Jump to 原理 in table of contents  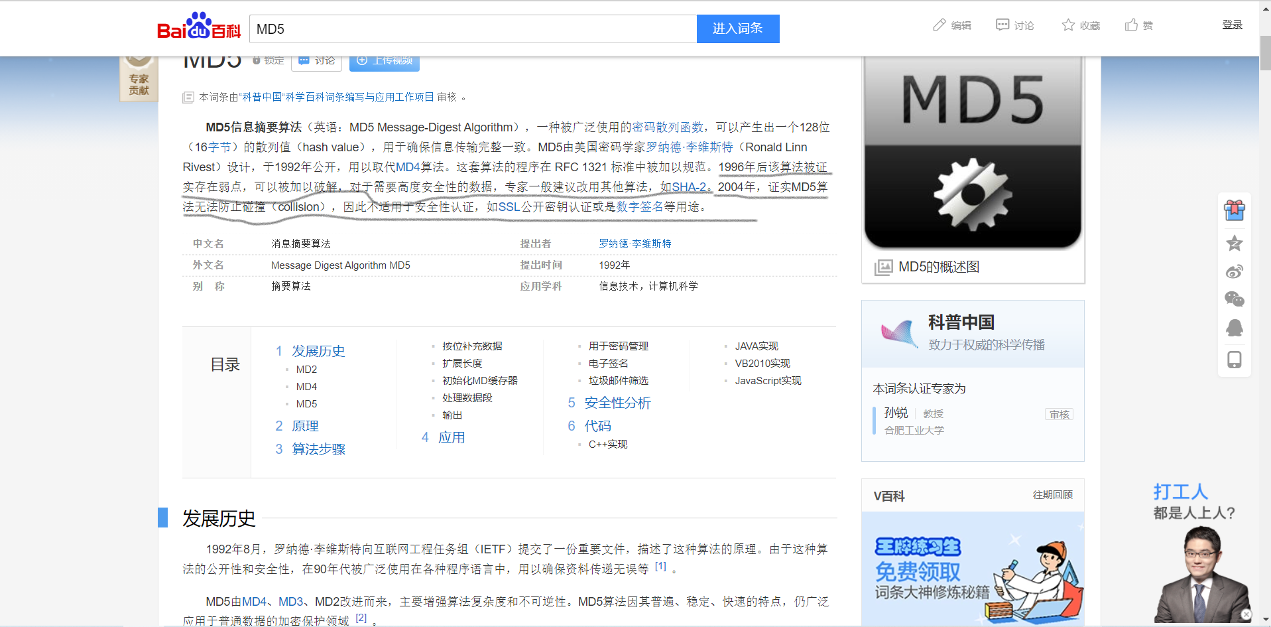click(305, 426)
